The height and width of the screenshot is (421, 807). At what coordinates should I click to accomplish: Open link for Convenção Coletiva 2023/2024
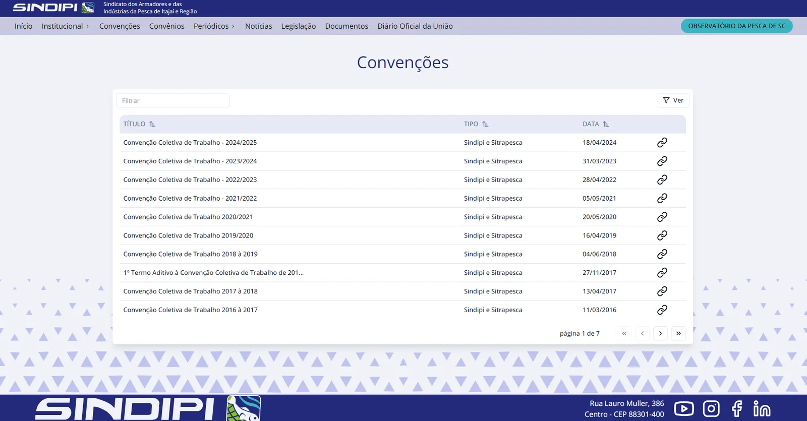(662, 161)
